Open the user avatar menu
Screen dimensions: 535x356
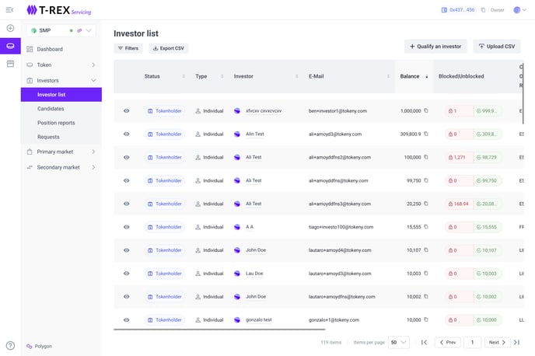click(519, 10)
